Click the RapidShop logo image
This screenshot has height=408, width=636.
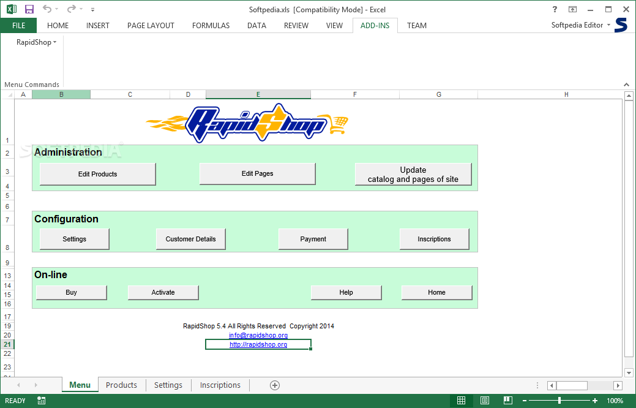pos(247,122)
